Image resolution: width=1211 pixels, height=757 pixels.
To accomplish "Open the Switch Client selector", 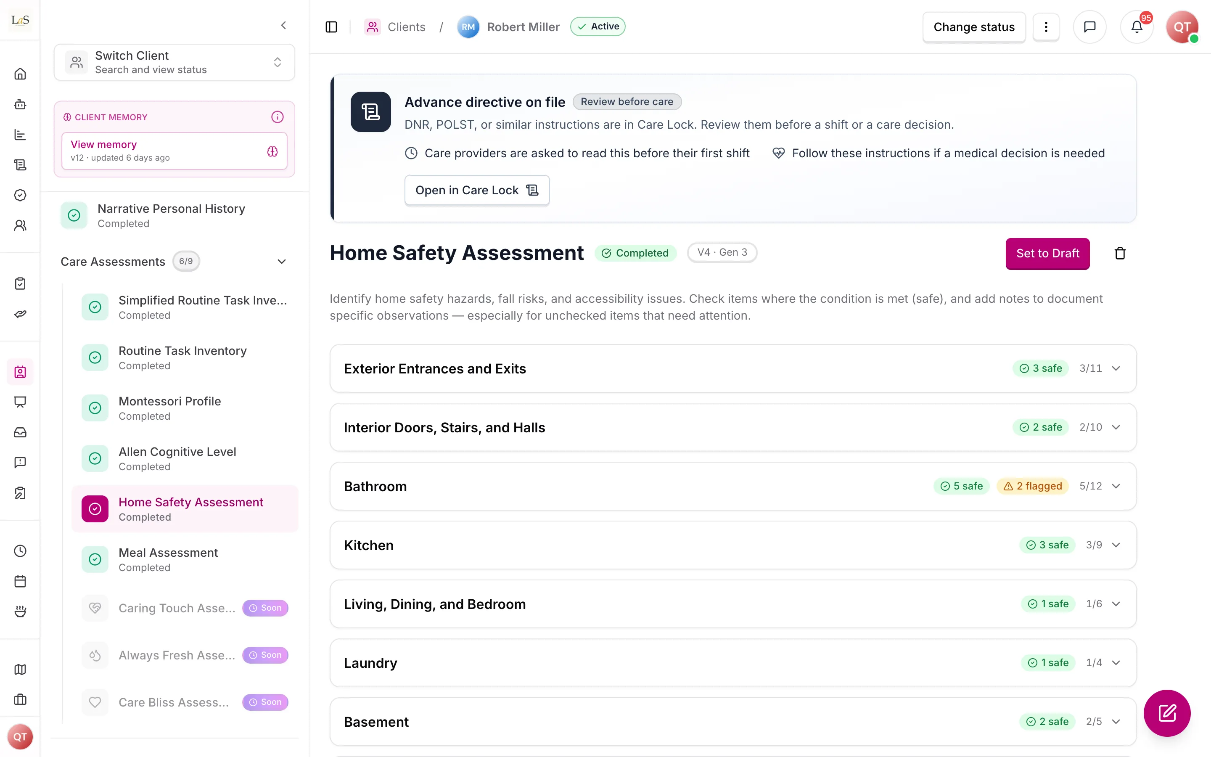I will (174, 62).
